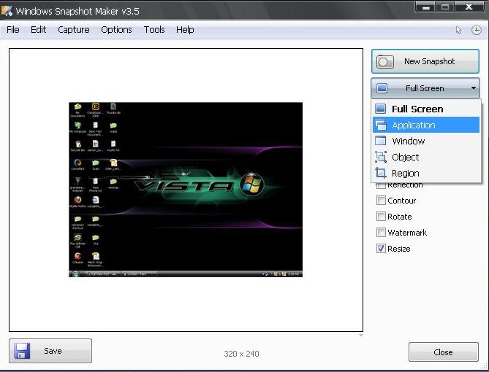
Task: Choose the Window capture mode icon
Action: pyautogui.click(x=381, y=141)
